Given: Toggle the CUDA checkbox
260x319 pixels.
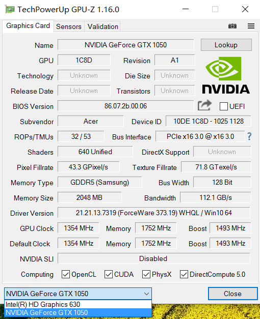Looking at the screenshot, I should point(109,274).
